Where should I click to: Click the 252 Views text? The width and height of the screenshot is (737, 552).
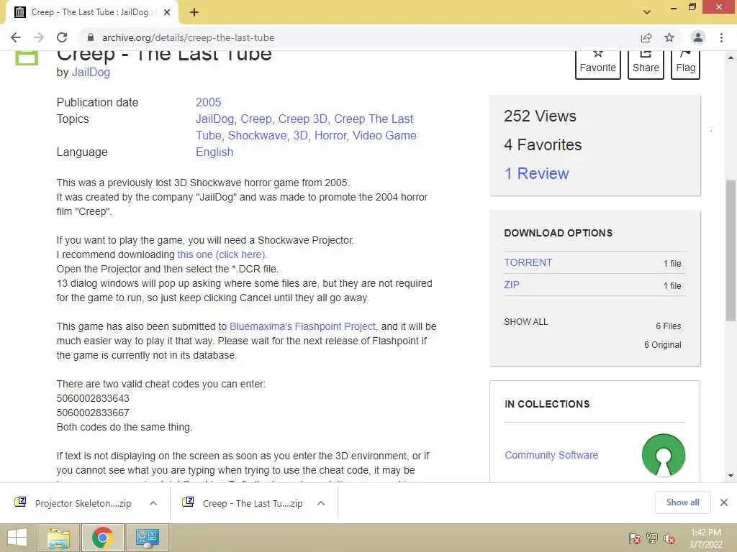(x=540, y=116)
